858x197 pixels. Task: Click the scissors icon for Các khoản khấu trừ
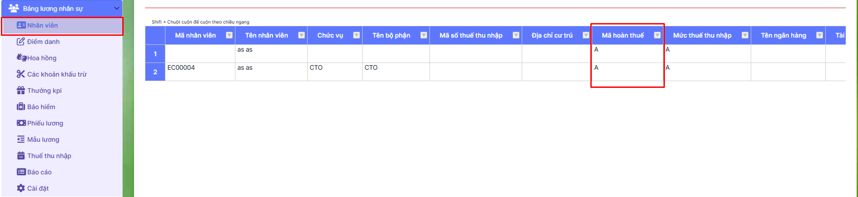[20, 74]
